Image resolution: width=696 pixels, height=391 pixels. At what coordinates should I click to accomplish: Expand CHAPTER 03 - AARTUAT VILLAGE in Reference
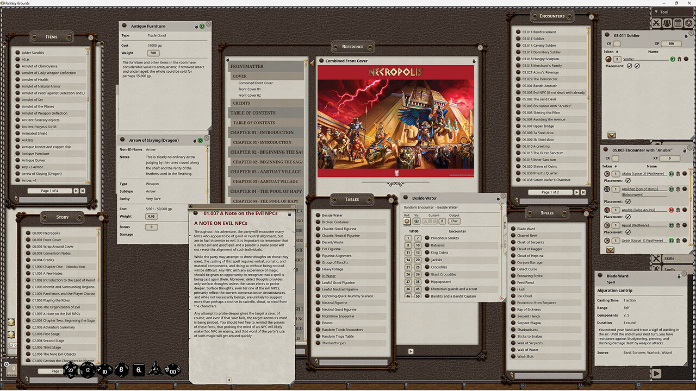coord(265,171)
